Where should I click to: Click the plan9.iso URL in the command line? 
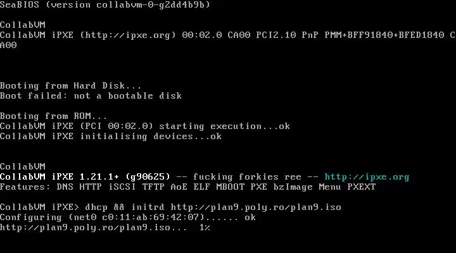pyautogui.click(x=256, y=207)
